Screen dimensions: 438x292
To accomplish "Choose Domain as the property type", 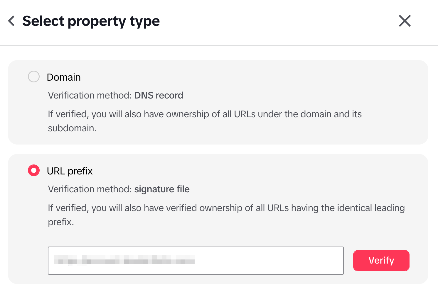I will pyautogui.click(x=33, y=77).
